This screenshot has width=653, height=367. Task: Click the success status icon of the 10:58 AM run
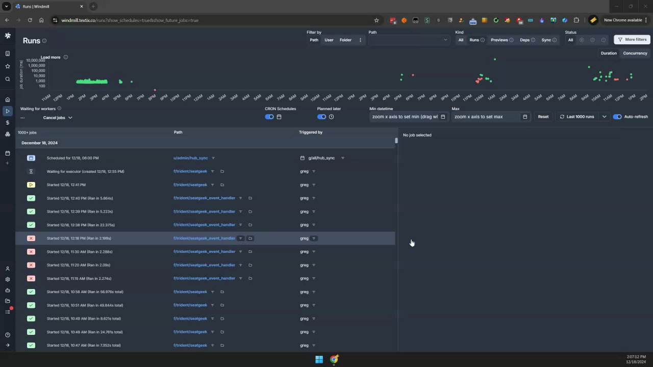[31, 292]
